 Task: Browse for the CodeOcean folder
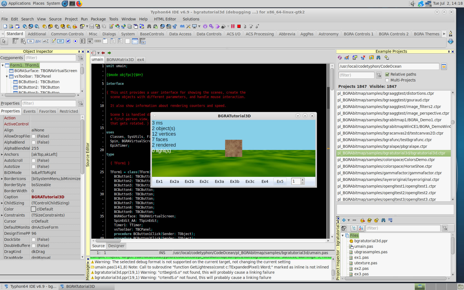click(444, 66)
